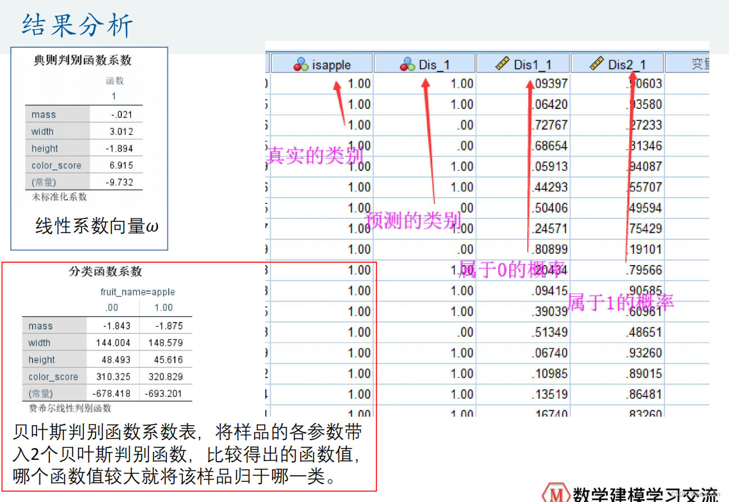Select the Dis2_1 cell showing .75429

[618, 229]
